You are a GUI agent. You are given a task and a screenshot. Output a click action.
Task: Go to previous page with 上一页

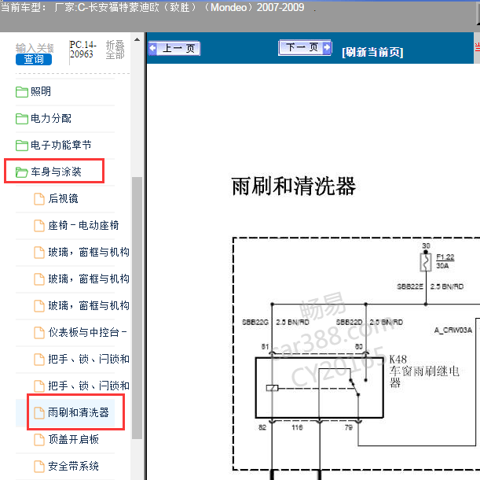point(174,49)
